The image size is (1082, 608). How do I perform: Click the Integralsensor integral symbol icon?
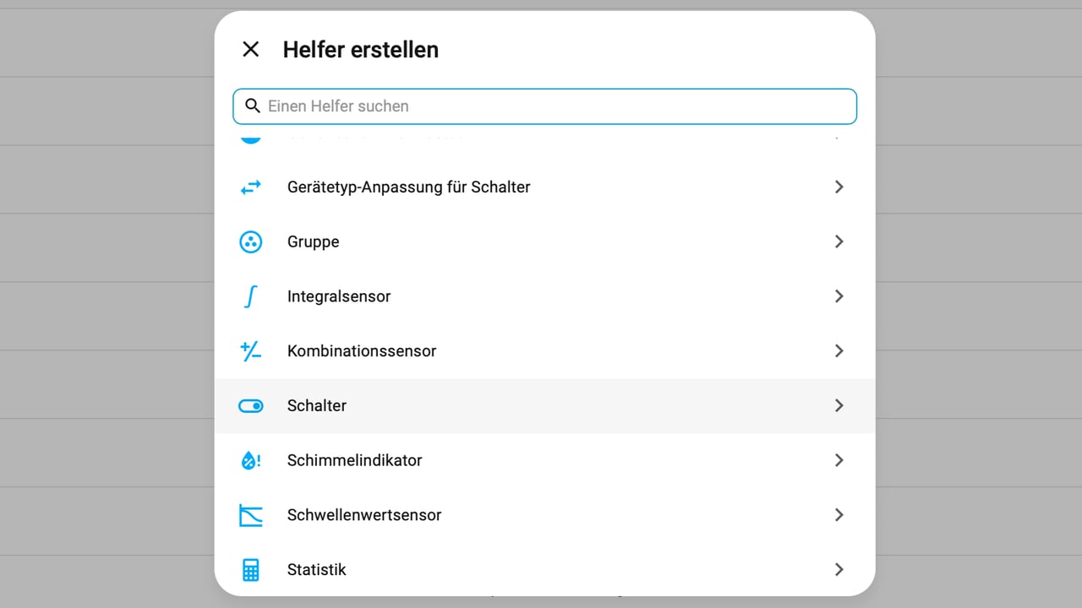click(251, 296)
